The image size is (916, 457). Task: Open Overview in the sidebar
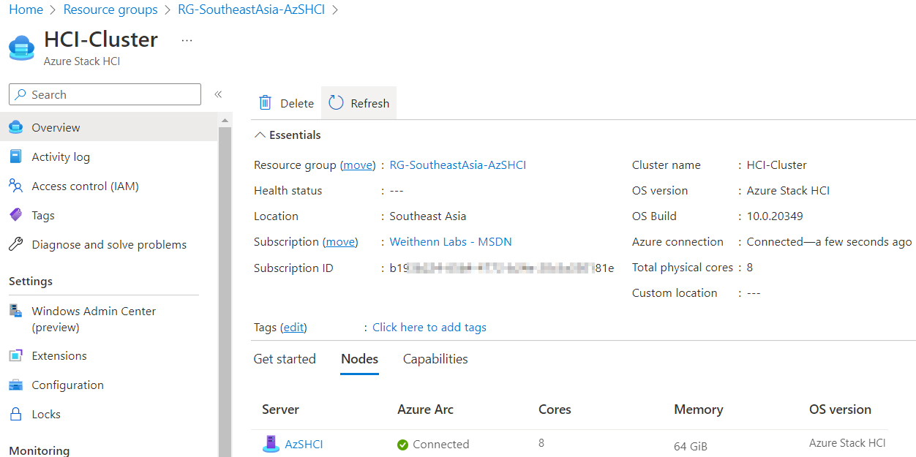[109, 127]
